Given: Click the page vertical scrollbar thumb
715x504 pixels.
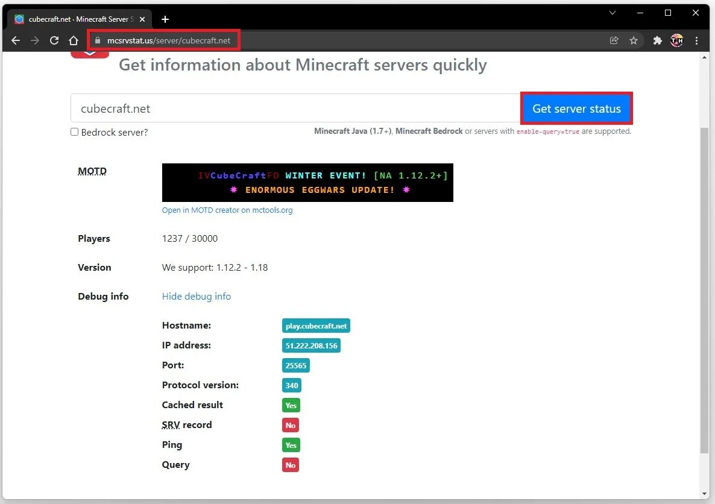Looking at the screenshot, I should (x=705, y=291).
